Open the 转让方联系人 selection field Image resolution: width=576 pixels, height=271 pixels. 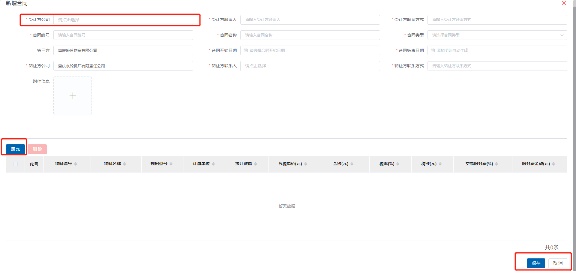tap(310, 66)
